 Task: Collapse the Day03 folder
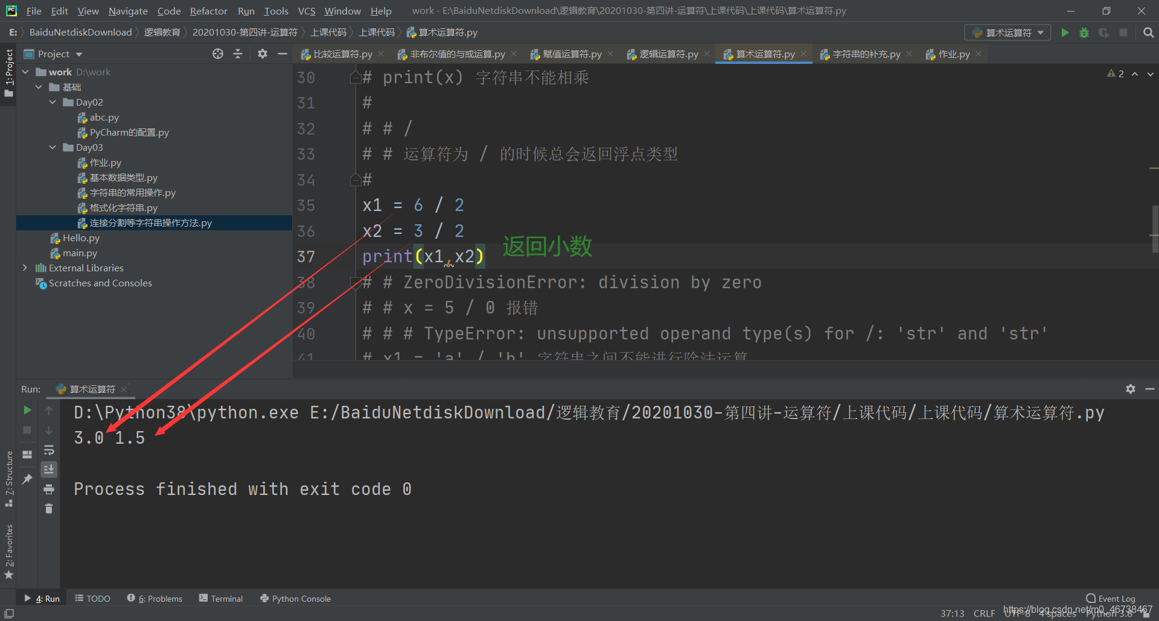pos(53,148)
